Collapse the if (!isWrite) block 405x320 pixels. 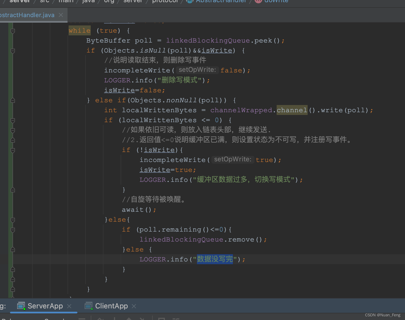pos(13,150)
